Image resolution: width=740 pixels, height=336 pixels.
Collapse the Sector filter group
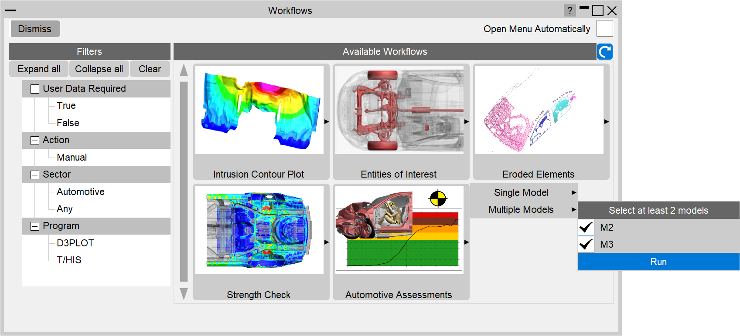(x=35, y=175)
